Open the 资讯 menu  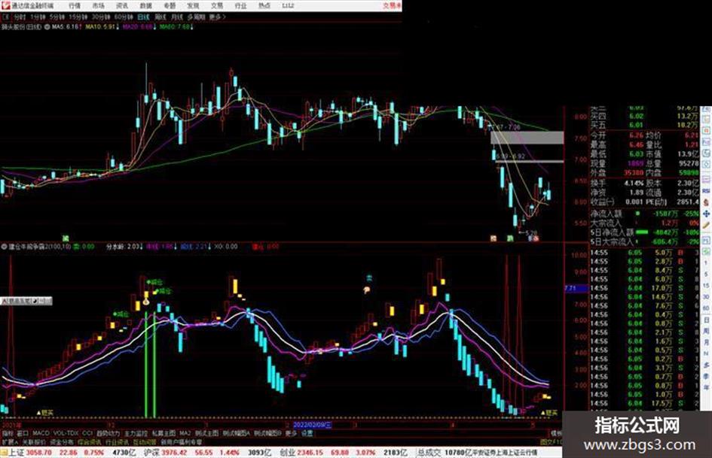click(x=122, y=5)
